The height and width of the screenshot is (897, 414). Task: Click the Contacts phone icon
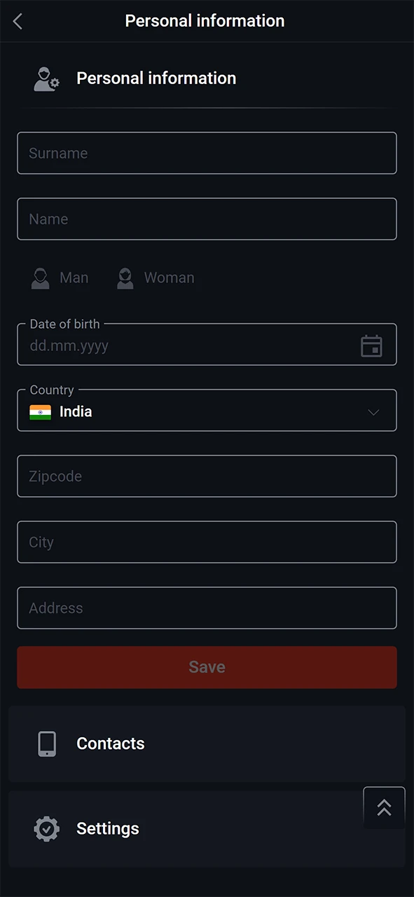46,744
